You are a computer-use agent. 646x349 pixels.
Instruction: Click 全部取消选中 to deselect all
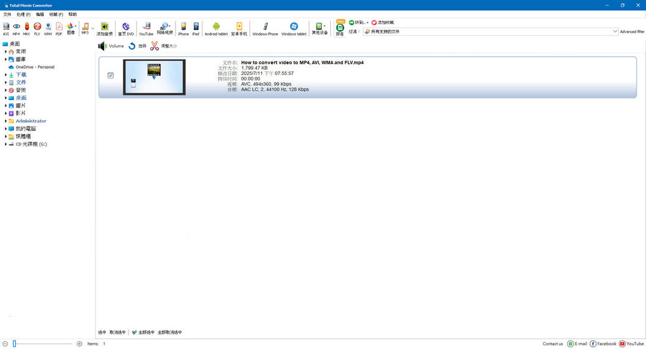(x=169, y=332)
